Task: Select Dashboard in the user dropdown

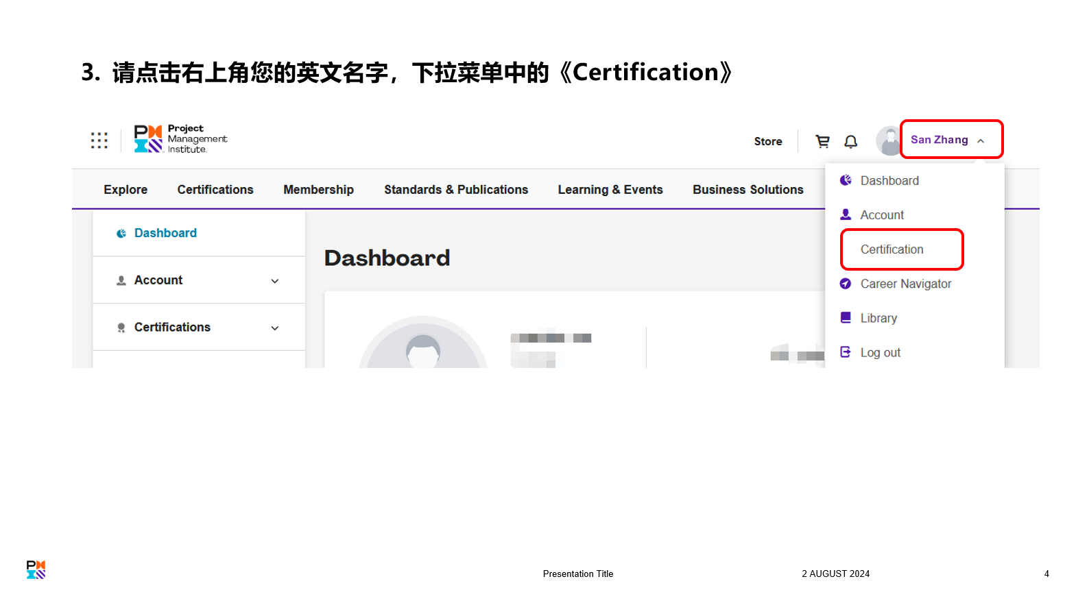Action: pyautogui.click(x=889, y=181)
